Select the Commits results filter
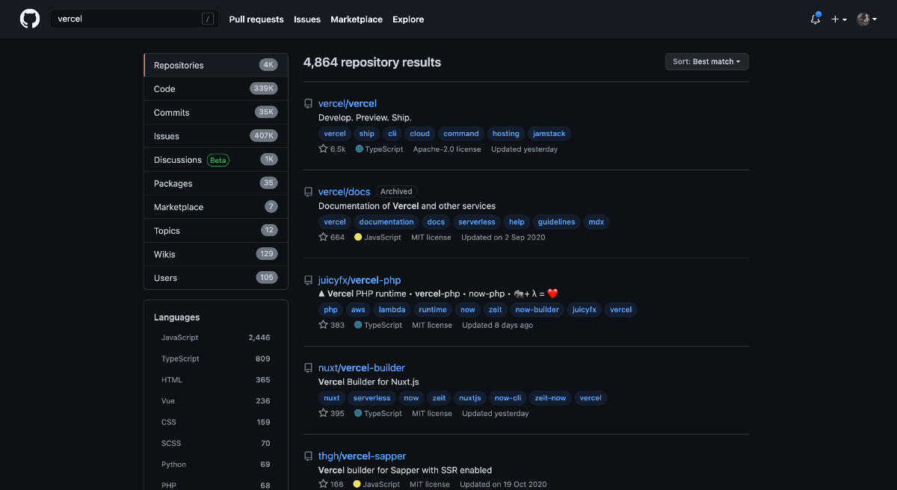 215,113
